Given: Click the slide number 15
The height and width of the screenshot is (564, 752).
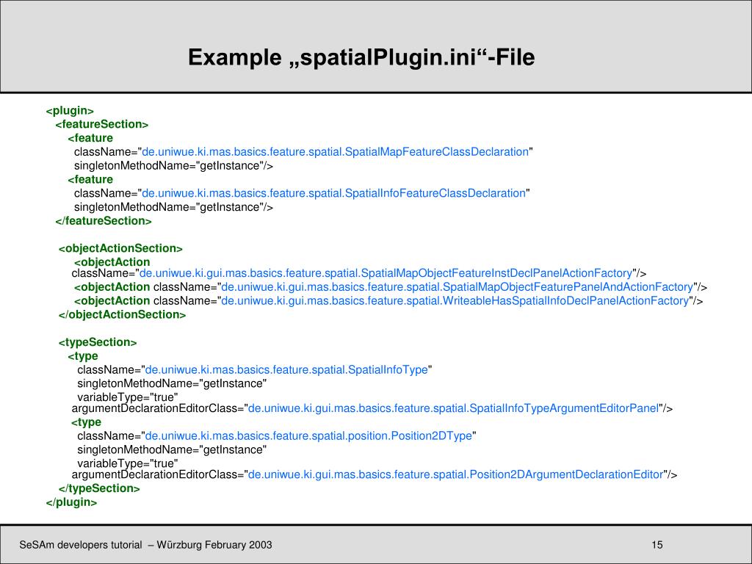Looking at the screenshot, I should tap(657, 546).
